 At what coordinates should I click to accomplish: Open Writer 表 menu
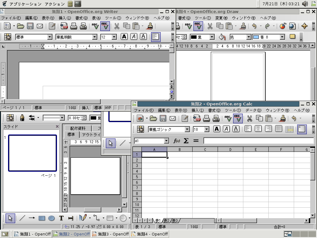coord(96,18)
